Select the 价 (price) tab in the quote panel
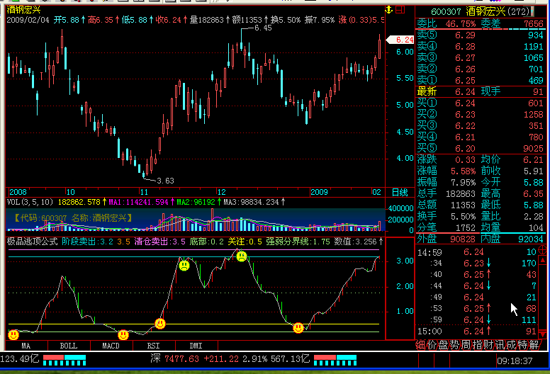 (432, 345)
